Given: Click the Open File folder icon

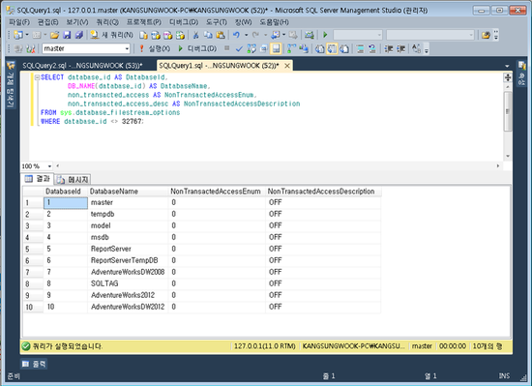Looking at the screenshot, I should (x=54, y=35).
